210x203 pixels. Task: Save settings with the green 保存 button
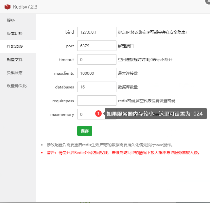coord(85,131)
